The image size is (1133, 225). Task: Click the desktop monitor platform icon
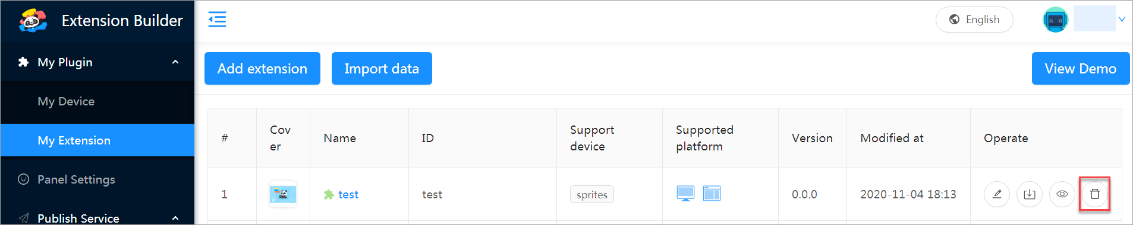coord(685,194)
